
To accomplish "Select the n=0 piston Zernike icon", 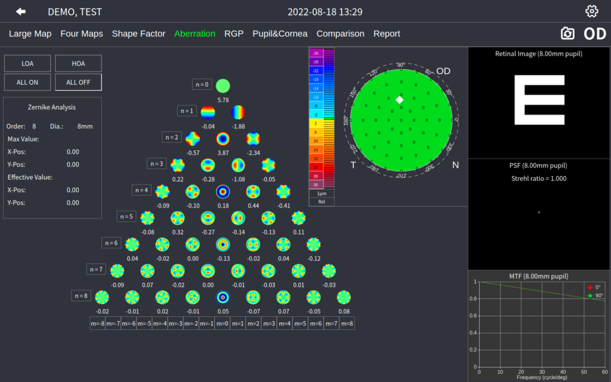I will point(223,85).
